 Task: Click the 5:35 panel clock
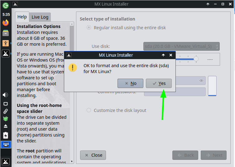pos(6,15)
